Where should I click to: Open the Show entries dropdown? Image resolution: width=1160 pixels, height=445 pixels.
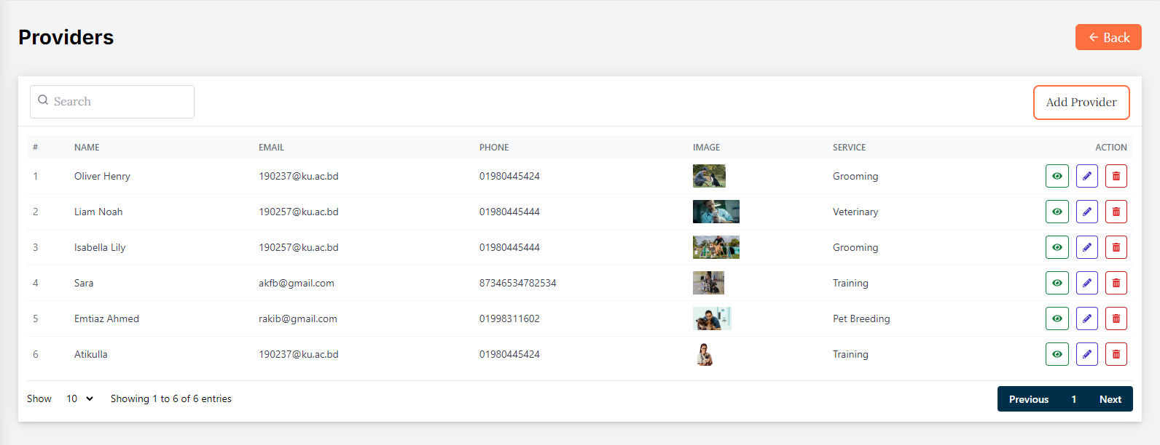point(79,398)
